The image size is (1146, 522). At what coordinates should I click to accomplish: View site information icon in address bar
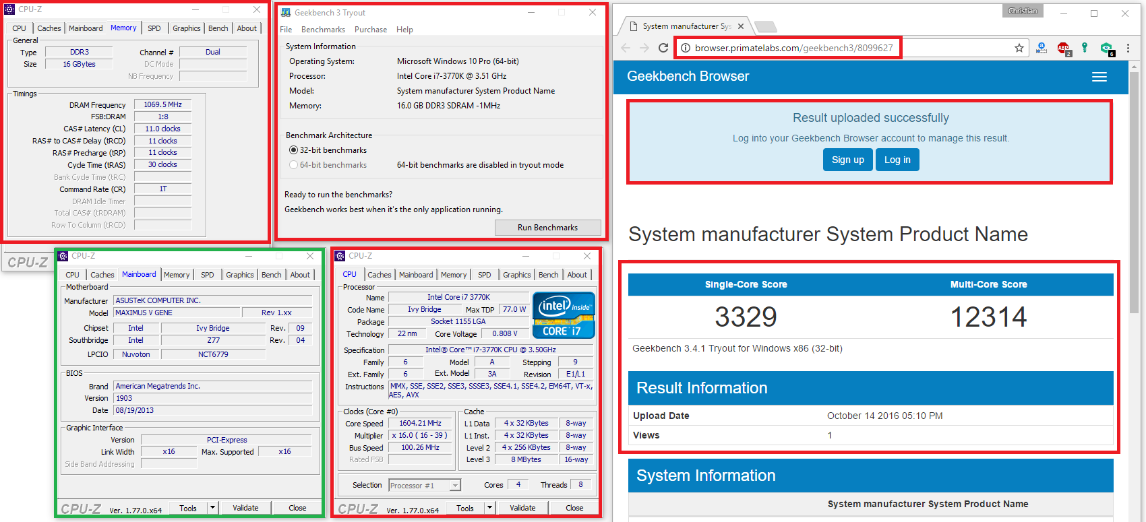point(685,48)
